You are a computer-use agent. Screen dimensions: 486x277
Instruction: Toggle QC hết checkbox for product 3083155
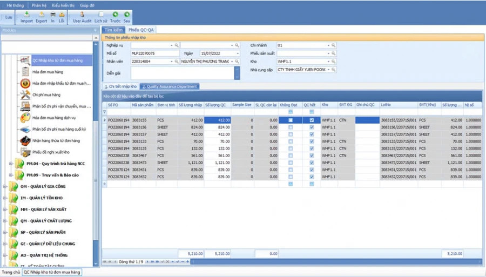click(312, 120)
